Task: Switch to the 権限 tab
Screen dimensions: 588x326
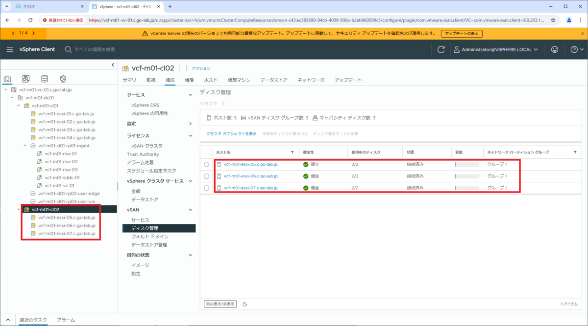Action: (189, 80)
